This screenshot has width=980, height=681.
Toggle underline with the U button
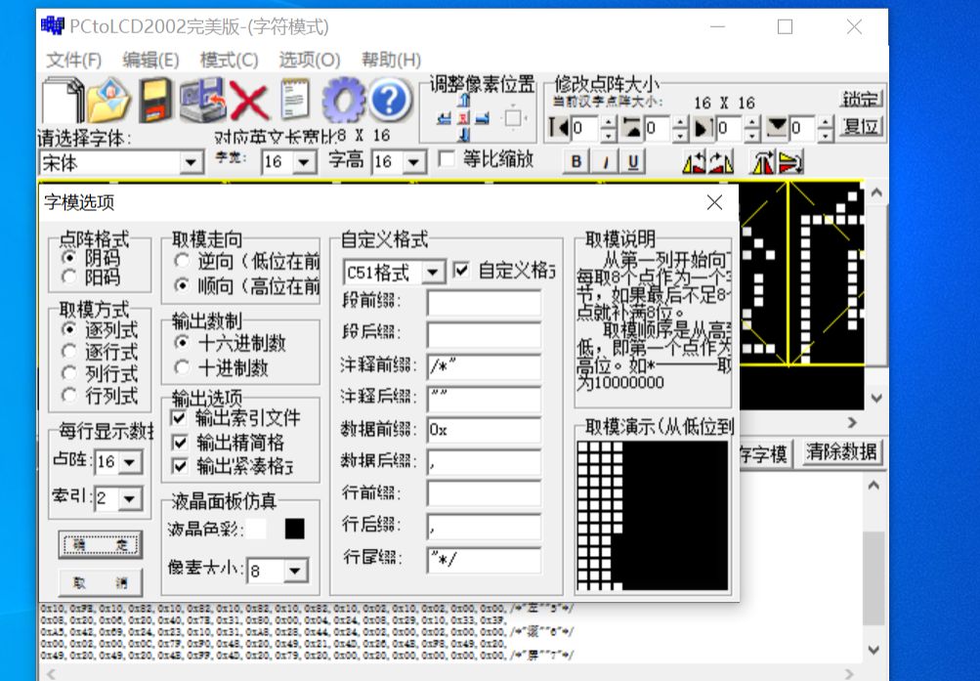click(x=633, y=162)
